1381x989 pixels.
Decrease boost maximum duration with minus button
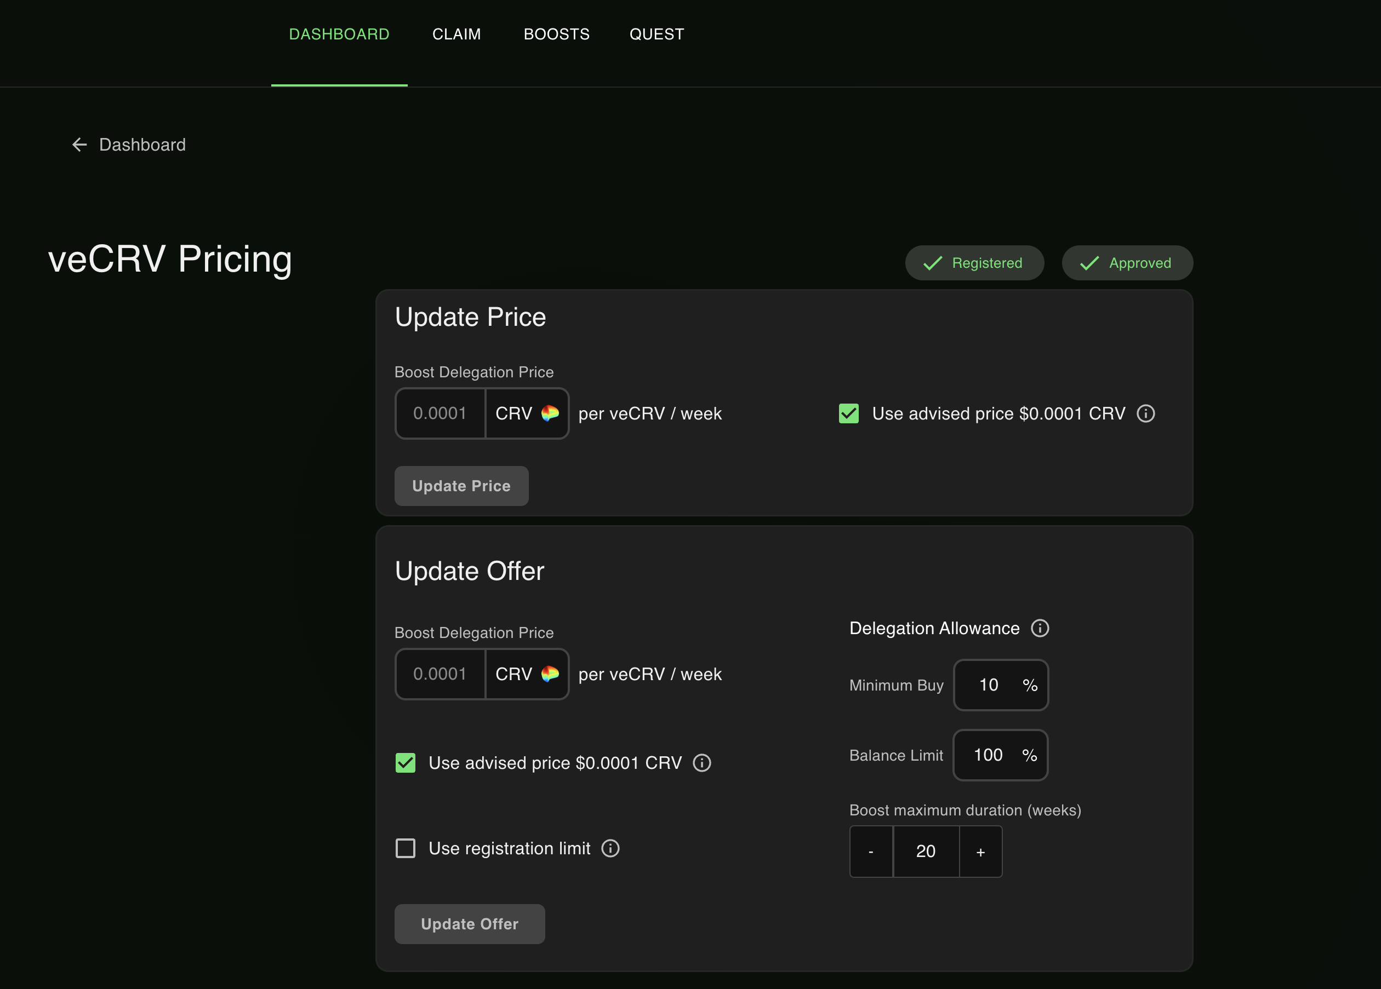pos(871,852)
